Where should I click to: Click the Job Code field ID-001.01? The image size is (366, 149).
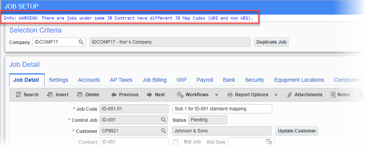click(x=134, y=109)
